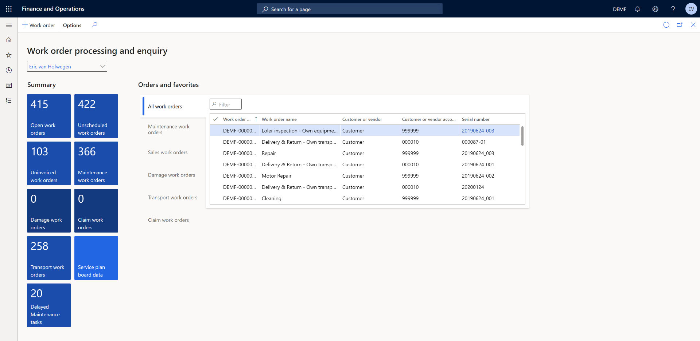Open the Uninvoiced work orders tile
This screenshot has height=341, width=700.
click(x=49, y=163)
